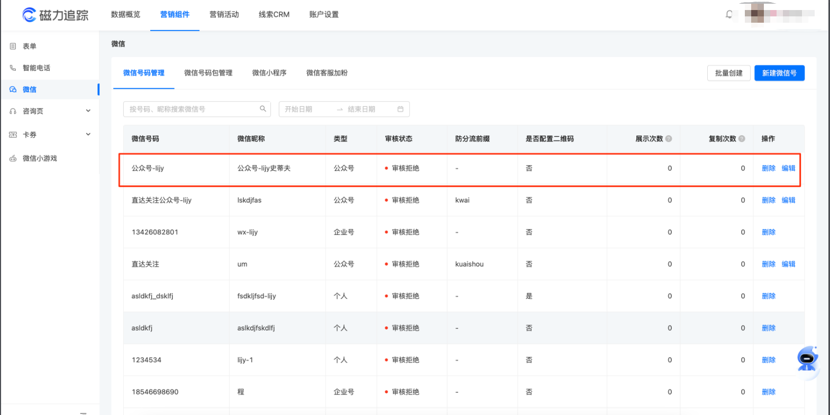The width and height of the screenshot is (830, 415).
Task: Click the prefix cell kuaishou
Action: tap(469, 264)
